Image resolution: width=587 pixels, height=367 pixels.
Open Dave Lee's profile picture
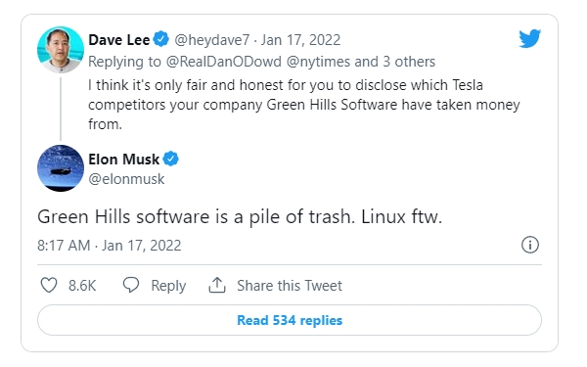[61, 50]
